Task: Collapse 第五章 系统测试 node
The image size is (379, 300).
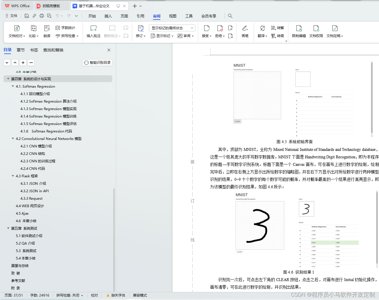Action: click(8, 228)
